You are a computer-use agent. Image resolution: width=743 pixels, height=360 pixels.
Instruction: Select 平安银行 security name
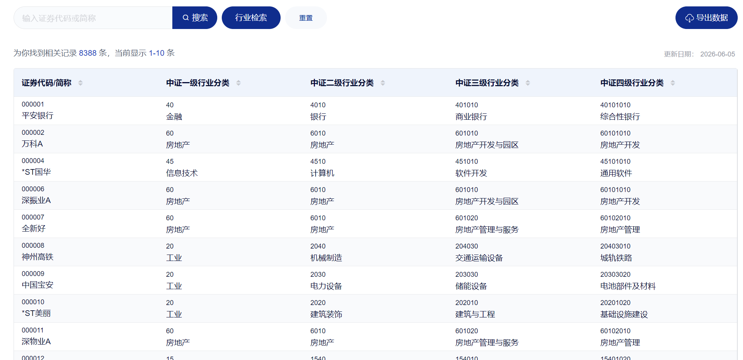click(x=37, y=116)
